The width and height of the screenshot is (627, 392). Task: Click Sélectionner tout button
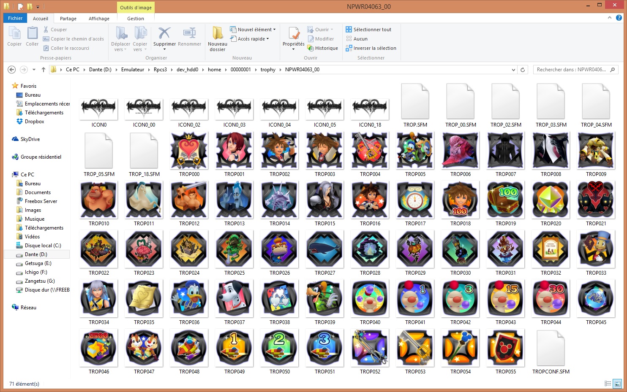click(x=368, y=30)
